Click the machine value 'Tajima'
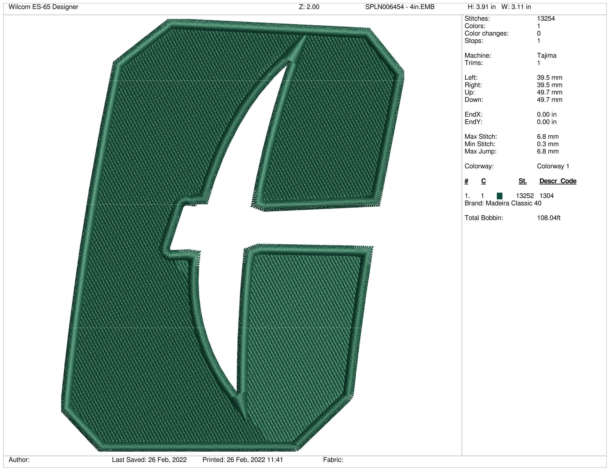 [x=547, y=55]
